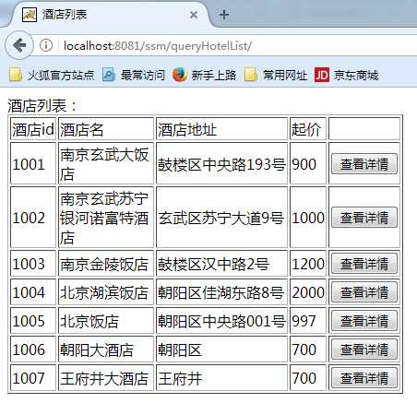
Task: Click address 朝阳区中央路001号
Action: (x=221, y=321)
